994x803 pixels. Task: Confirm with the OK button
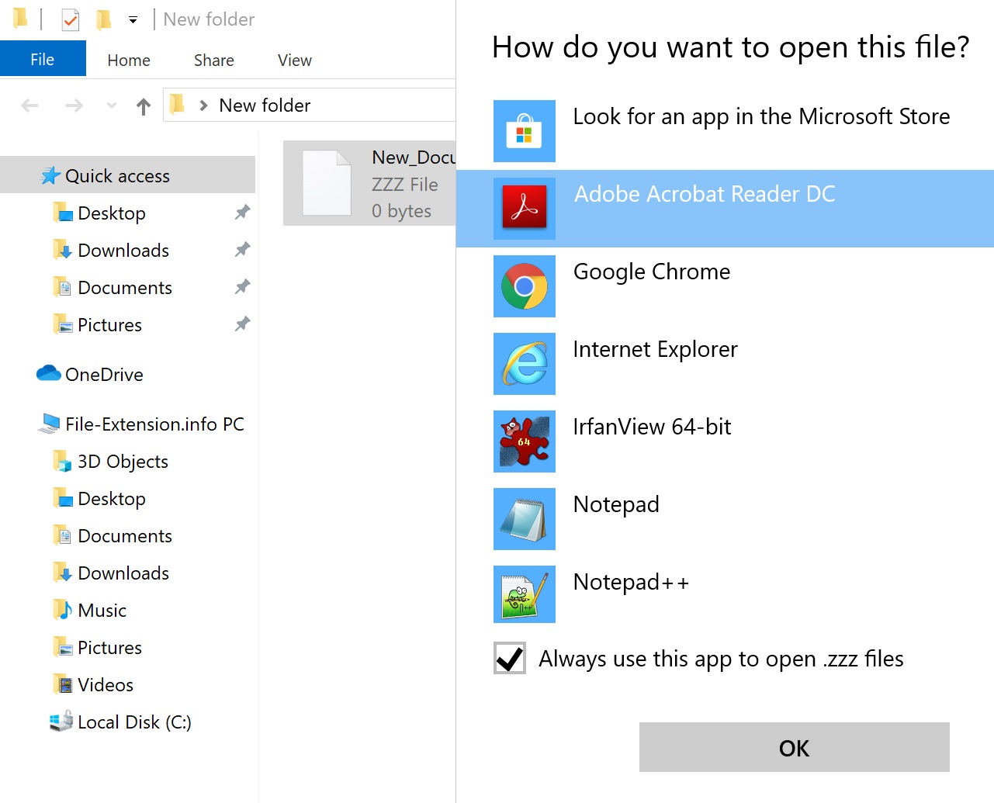click(794, 747)
